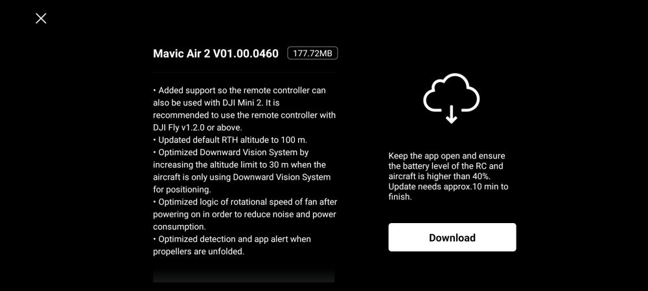Start firmware download with Download button
Screen dimensions: 648x291
pos(452,237)
